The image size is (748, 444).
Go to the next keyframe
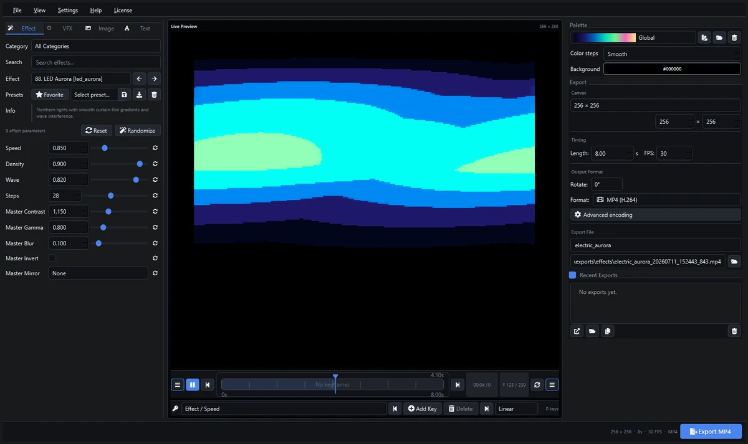point(487,409)
